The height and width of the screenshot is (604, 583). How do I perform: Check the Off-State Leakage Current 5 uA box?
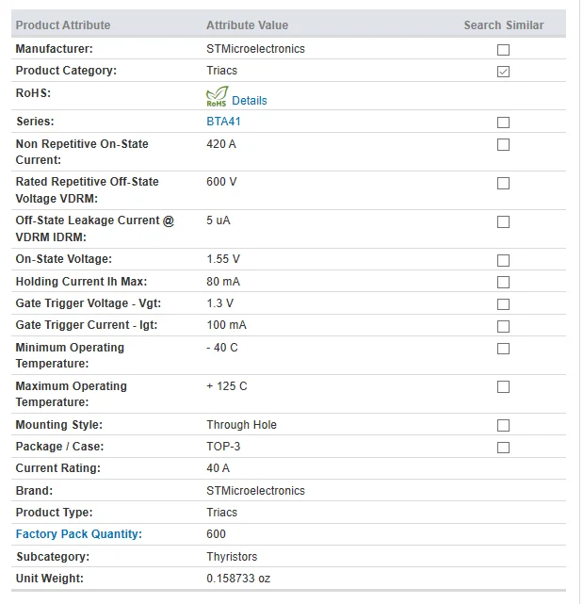(x=503, y=221)
